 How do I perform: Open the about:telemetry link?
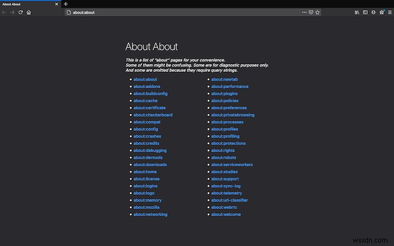tap(227, 193)
